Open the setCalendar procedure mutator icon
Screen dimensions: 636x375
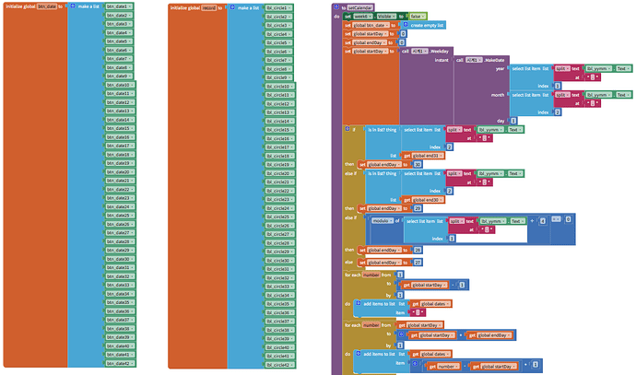click(336, 7)
